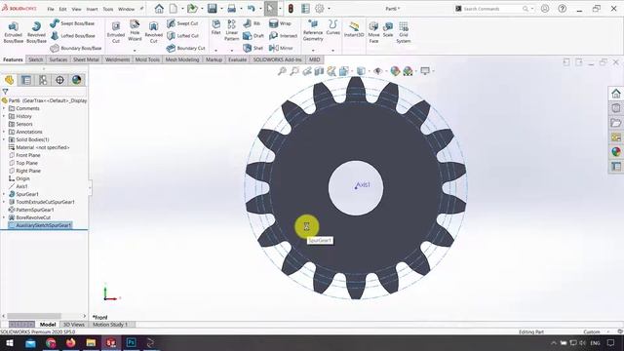The width and height of the screenshot is (624, 351).
Task: Switch to the Sheet Metal tab
Action: (86, 59)
